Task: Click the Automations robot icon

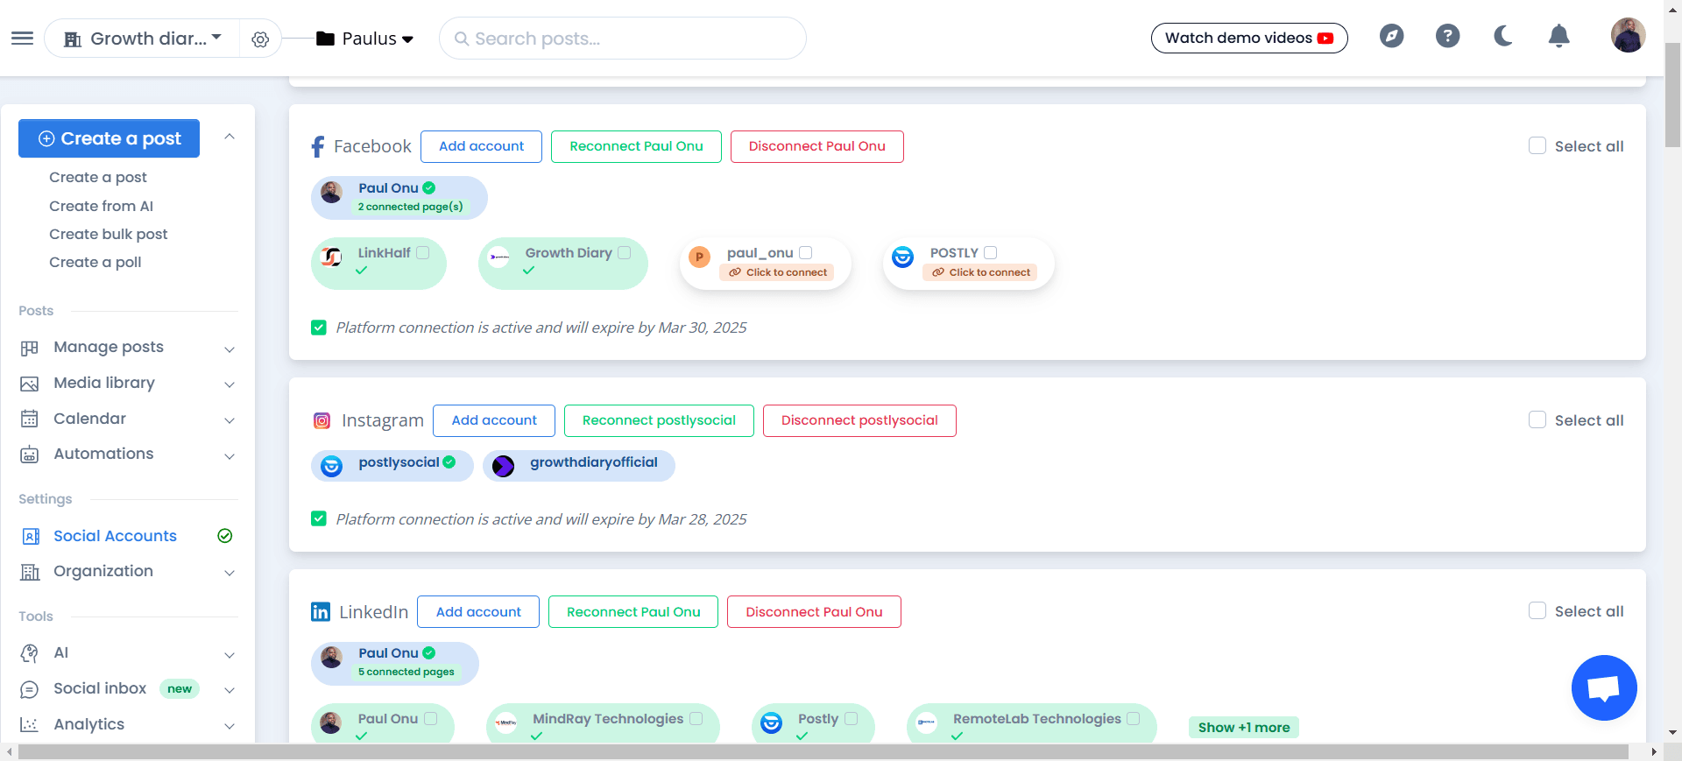Action: 30,454
